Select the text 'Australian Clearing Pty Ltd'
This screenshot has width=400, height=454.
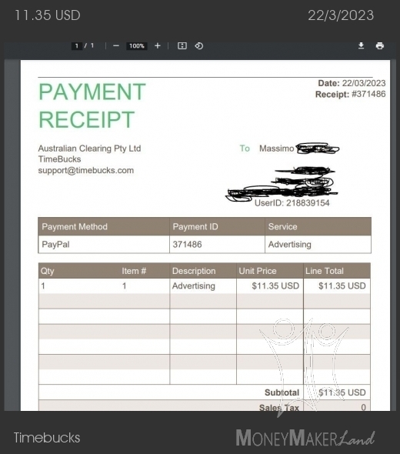tap(89, 149)
